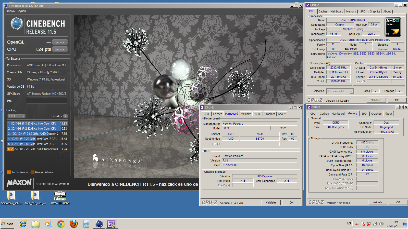Screen dimensions: 408x229
Task: Select ranking row 2C/2H AMD Turion
Action: 38,149
